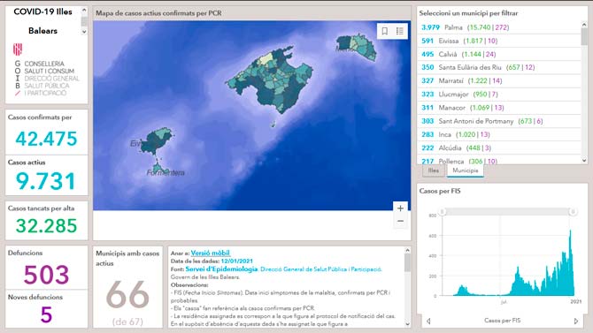
Task: Go to next chart with right arrow
Action: (576, 321)
